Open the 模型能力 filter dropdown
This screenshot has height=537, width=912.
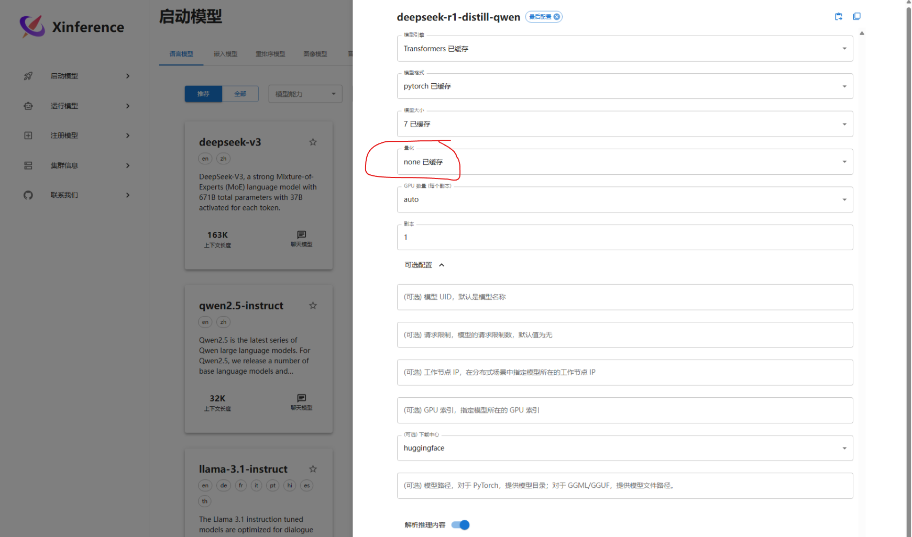305,94
